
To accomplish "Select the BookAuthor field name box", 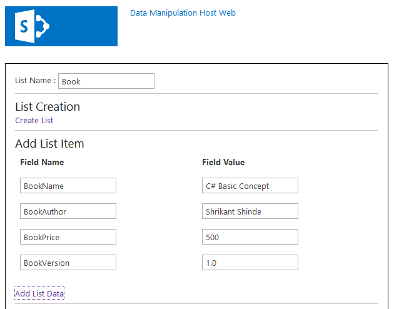I will pyautogui.click(x=68, y=211).
